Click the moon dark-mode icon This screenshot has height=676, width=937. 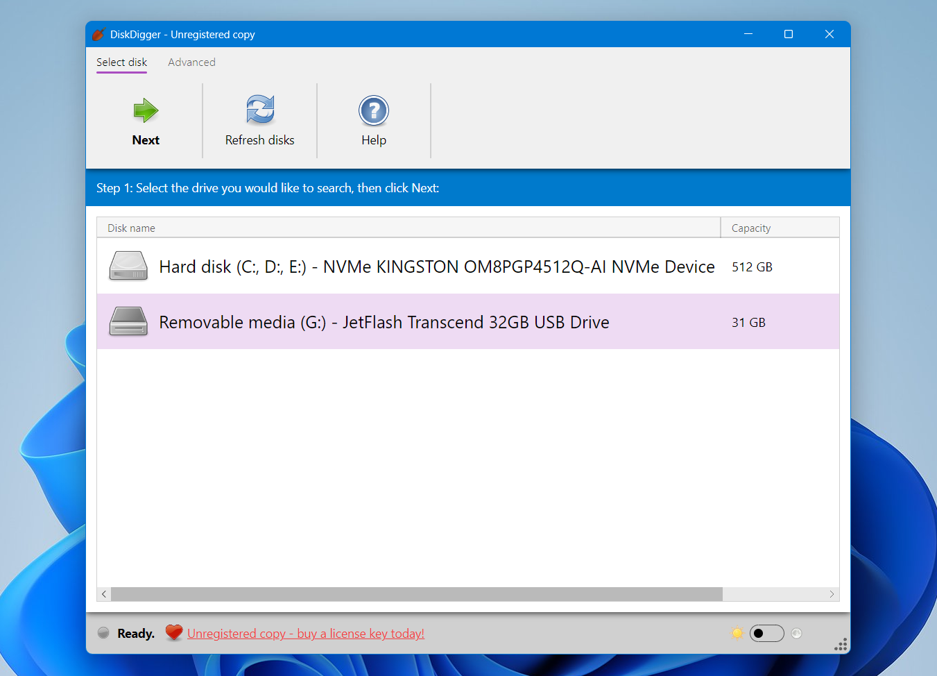coord(797,633)
